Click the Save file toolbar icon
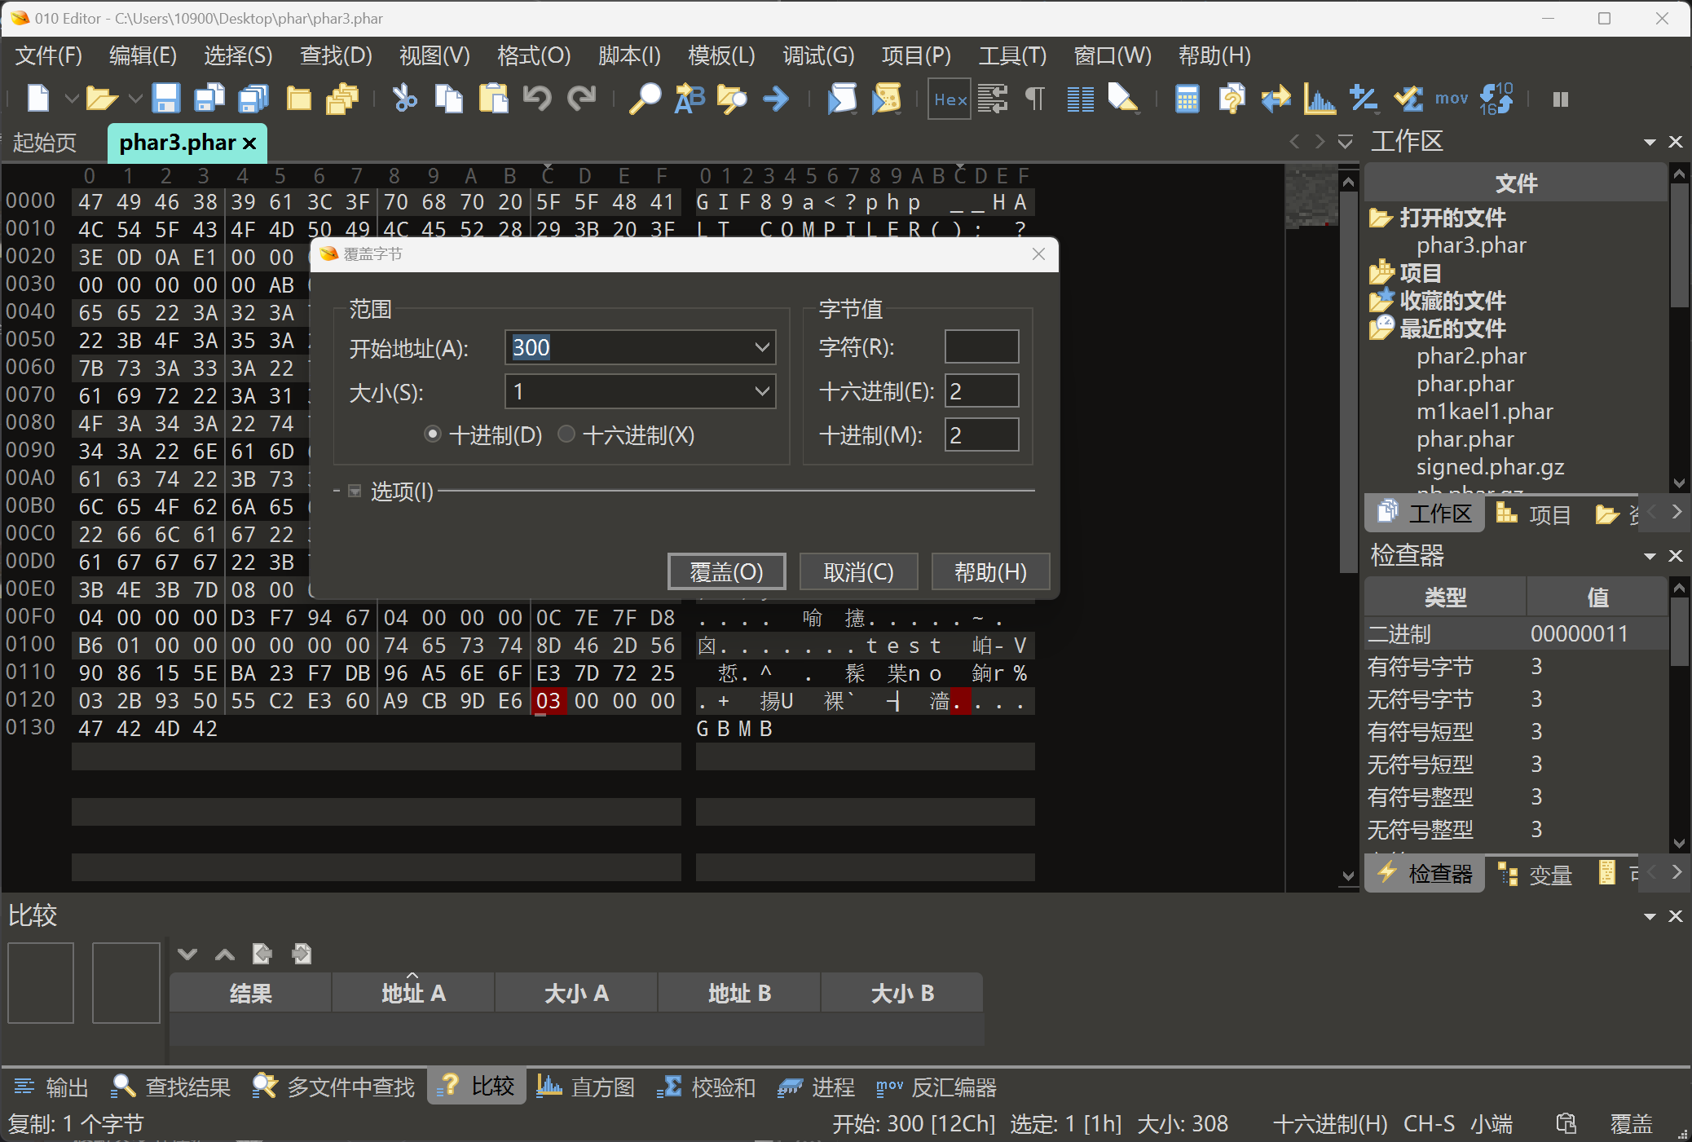 coord(166,99)
